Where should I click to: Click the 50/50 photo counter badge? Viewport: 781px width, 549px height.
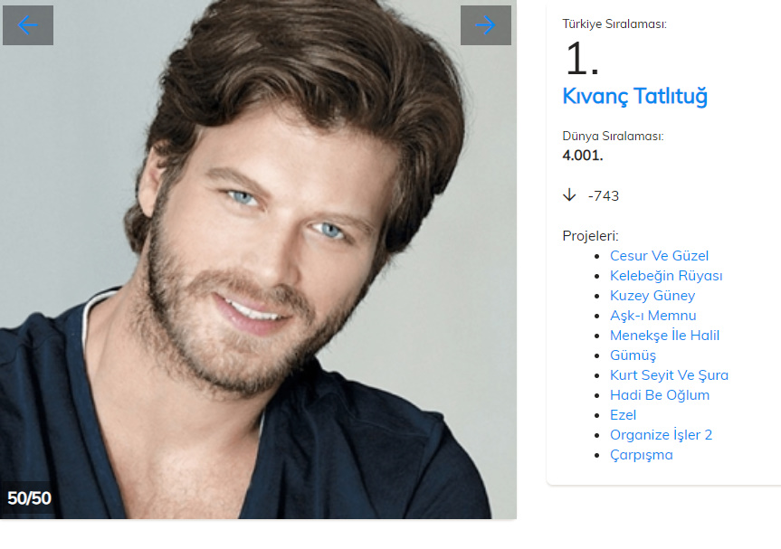point(29,498)
